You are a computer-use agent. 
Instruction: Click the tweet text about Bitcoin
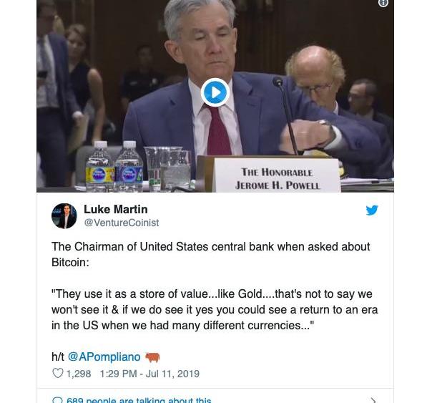(x=210, y=254)
